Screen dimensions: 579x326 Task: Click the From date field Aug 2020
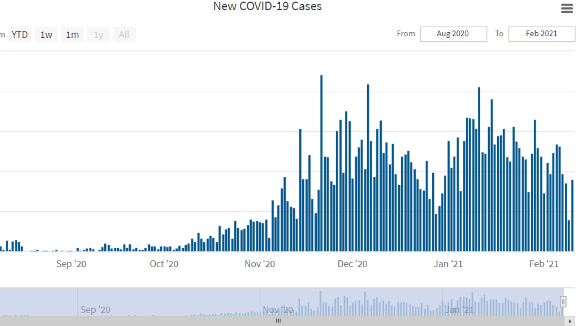453,34
